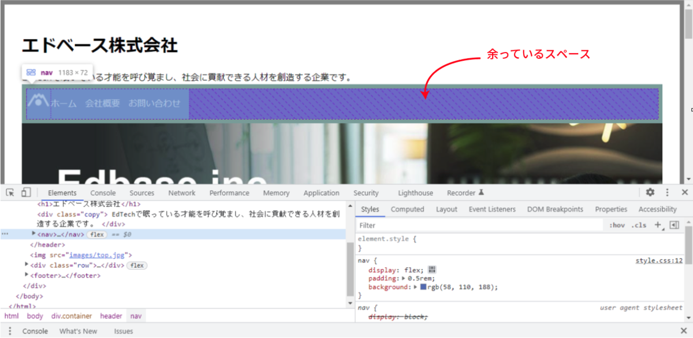693x338 pixels.
Task: Click the site logo in the nav bar
Action: (38, 100)
